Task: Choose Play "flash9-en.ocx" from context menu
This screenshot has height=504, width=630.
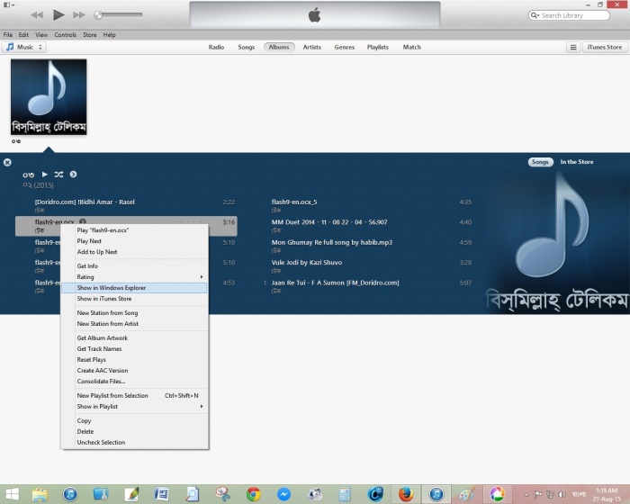Action: [135, 230]
